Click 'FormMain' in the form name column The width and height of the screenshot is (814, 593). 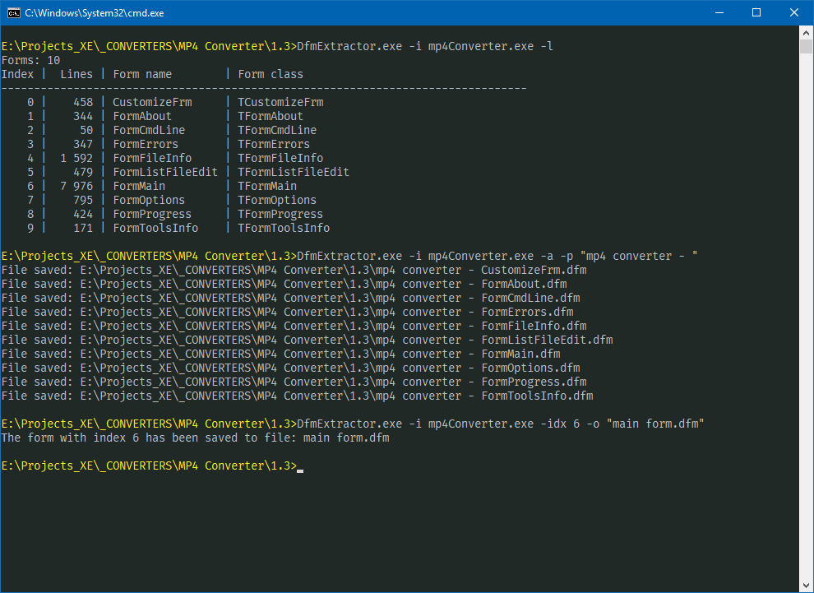pyautogui.click(x=139, y=187)
